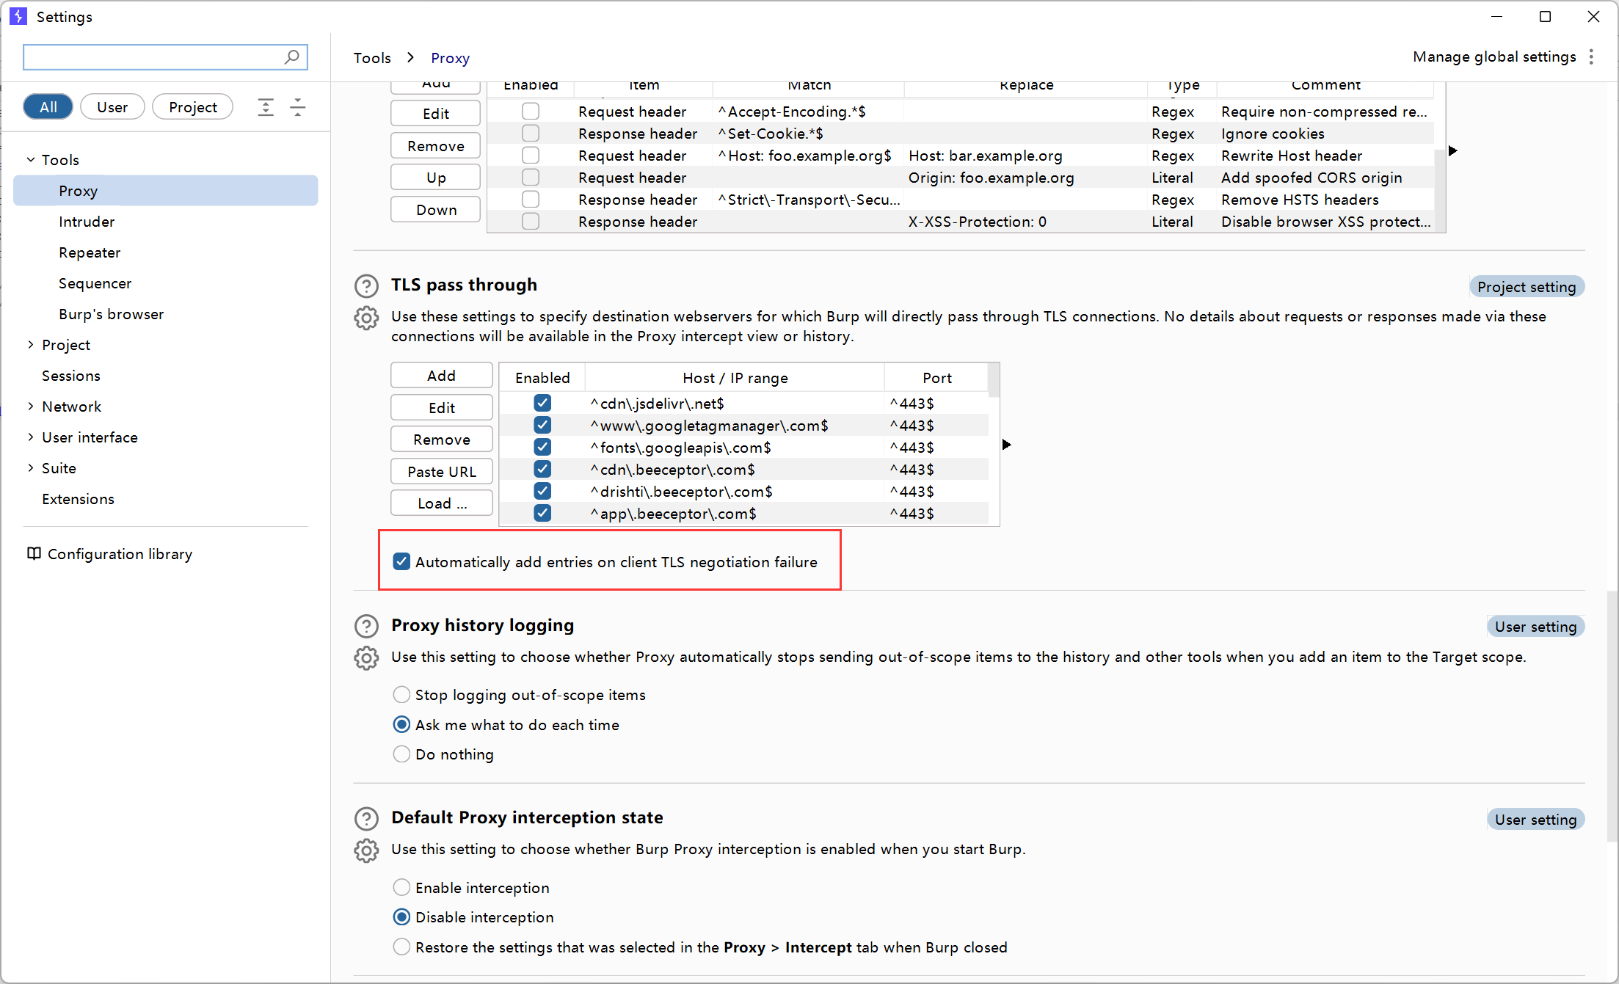
Task: Expand the Project tree section
Action: pos(31,344)
